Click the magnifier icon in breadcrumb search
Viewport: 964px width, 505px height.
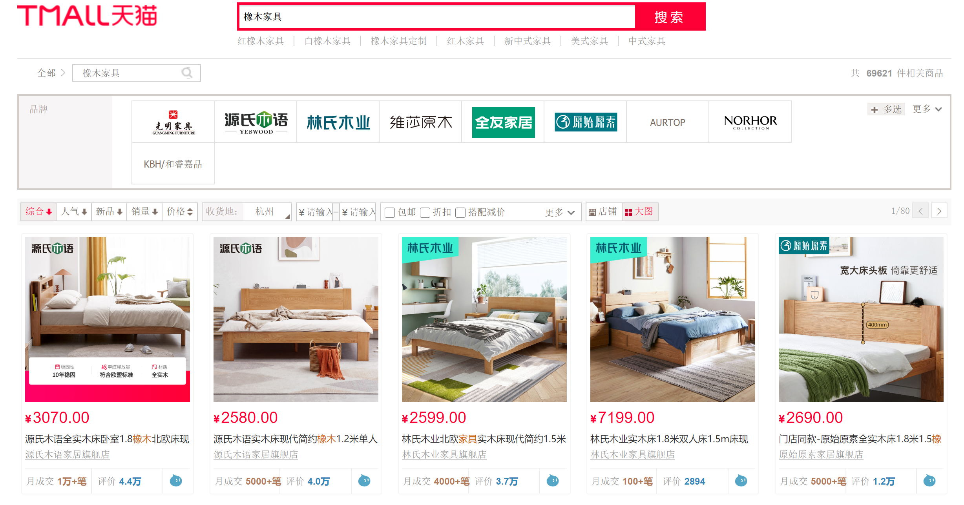[187, 73]
